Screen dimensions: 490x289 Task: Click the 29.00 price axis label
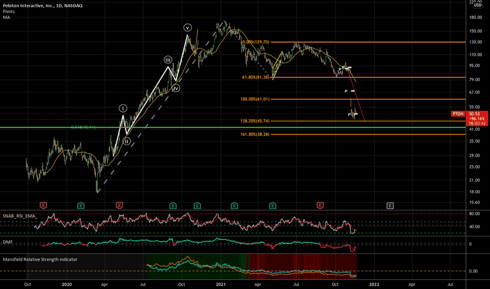(474, 156)
